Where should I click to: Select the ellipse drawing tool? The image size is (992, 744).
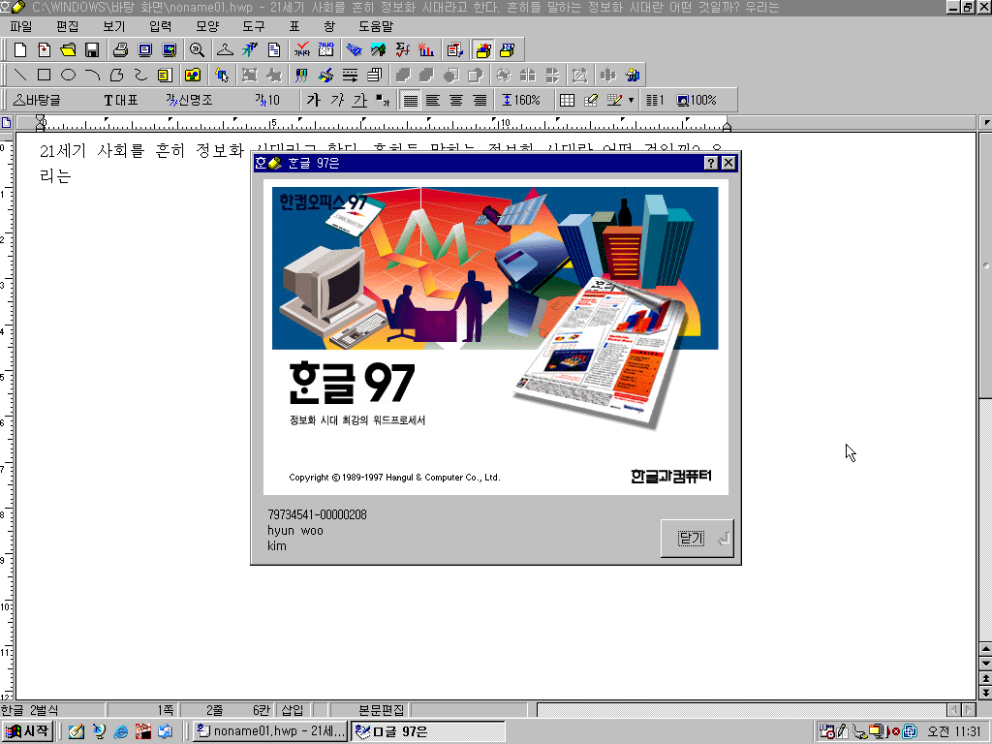[69, 76]
